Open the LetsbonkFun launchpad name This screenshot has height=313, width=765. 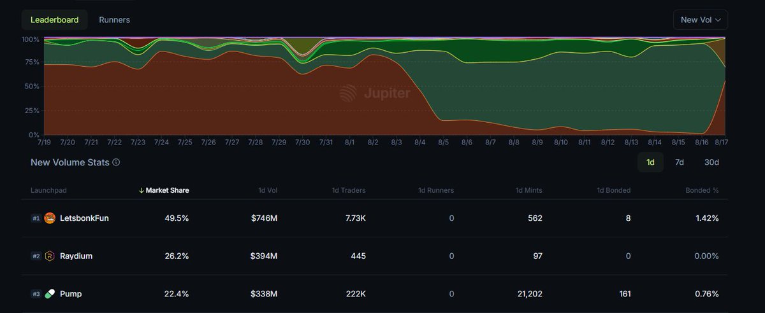pos(84,218)
